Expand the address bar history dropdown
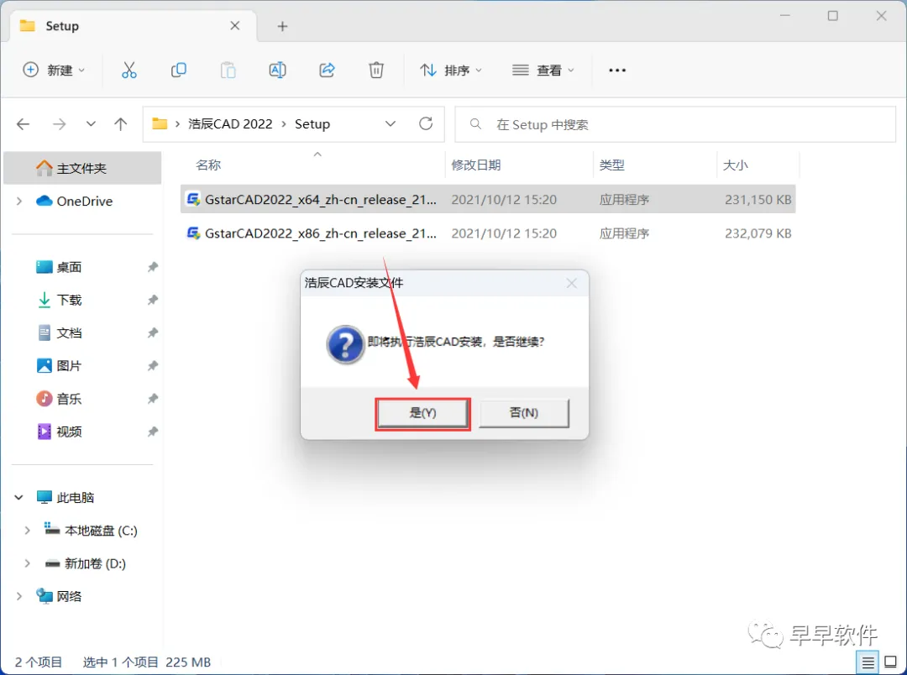The height and width of the screenshot is (675, 907). pyautogui.click(x=391, y=123)
